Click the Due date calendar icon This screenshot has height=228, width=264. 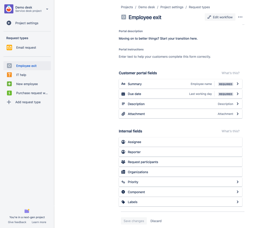tap(123, 94)
